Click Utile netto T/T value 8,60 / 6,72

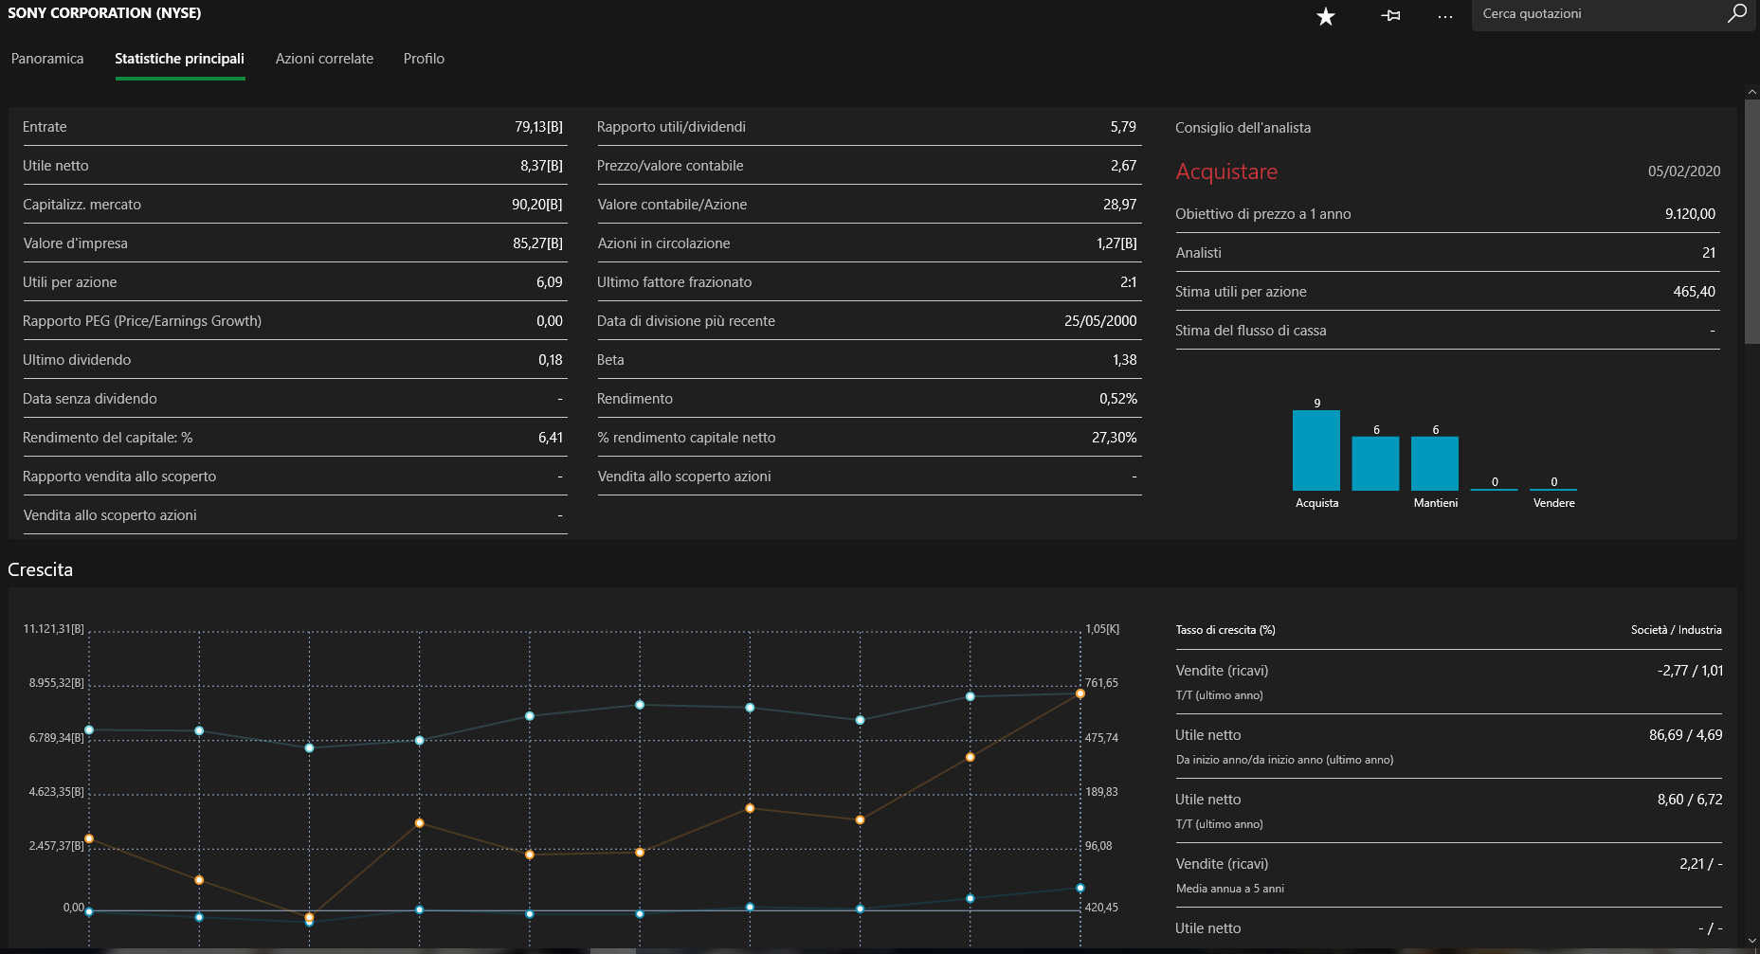click(1690, 800)
